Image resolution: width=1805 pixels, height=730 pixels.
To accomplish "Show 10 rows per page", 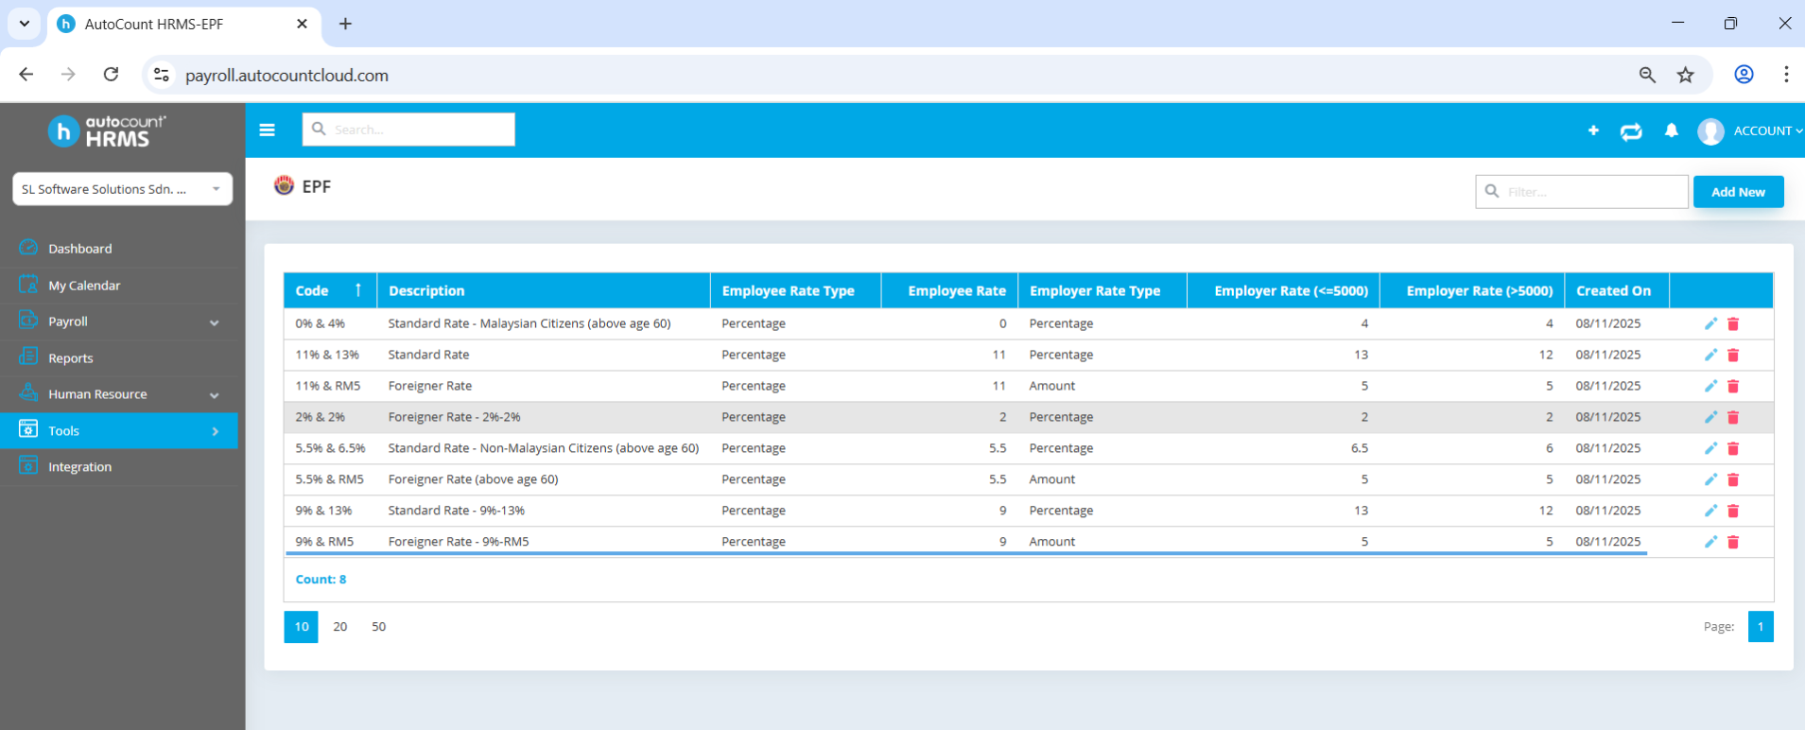I will tap(302, 627).
